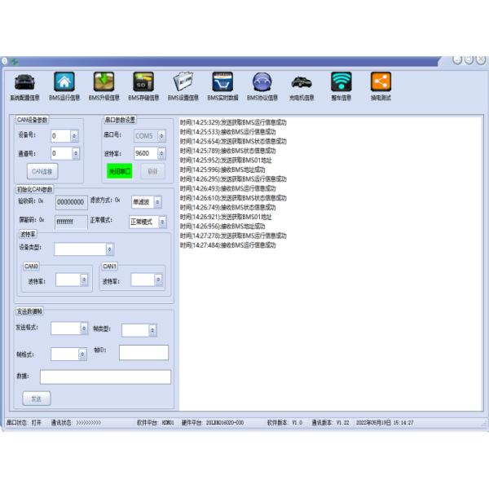Expand the 设备类型 dropdown
Image resolution: width=489 pixels, height=489 pixels.
(x=110, y=249)
